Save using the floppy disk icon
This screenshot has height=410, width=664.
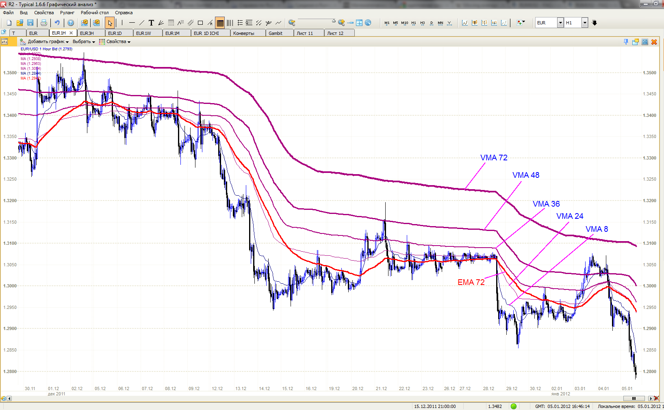[x=30, y=23]
